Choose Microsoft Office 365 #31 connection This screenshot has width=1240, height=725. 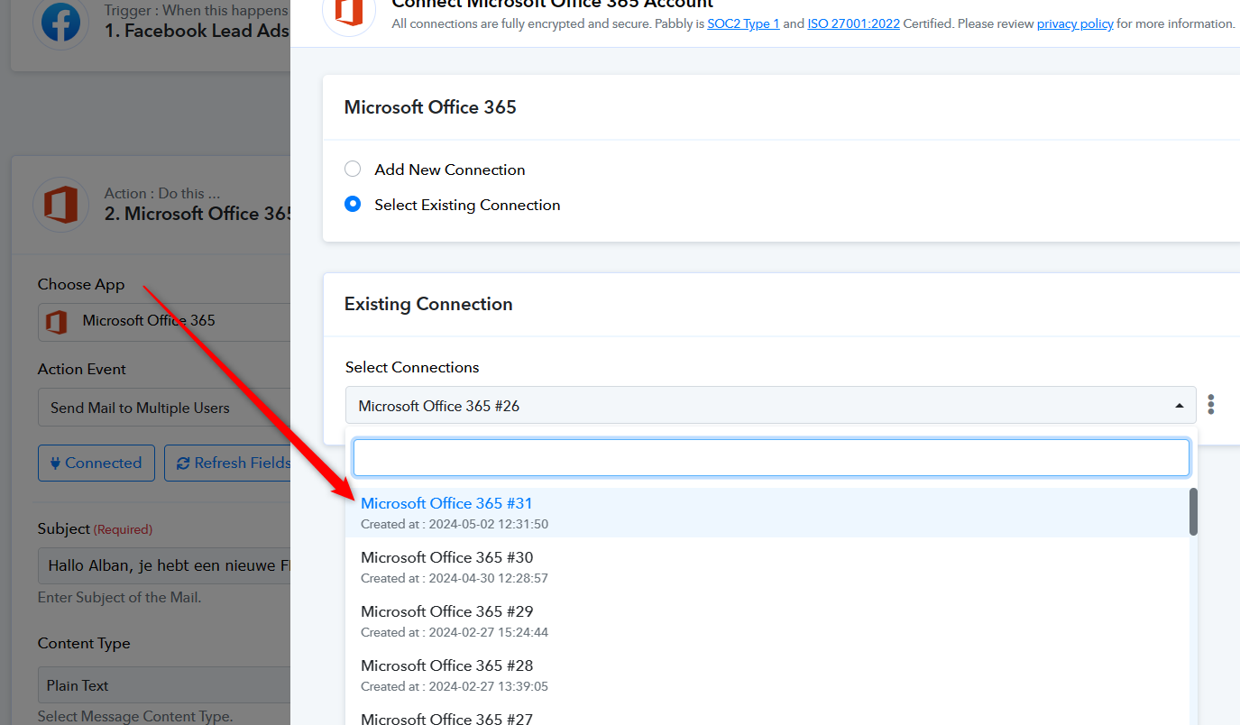click(x=767, y=512)
